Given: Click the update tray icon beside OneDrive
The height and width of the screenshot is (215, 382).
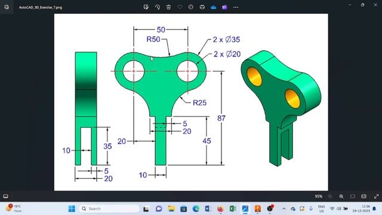Looking at the screenshot, I should [302, 208].
